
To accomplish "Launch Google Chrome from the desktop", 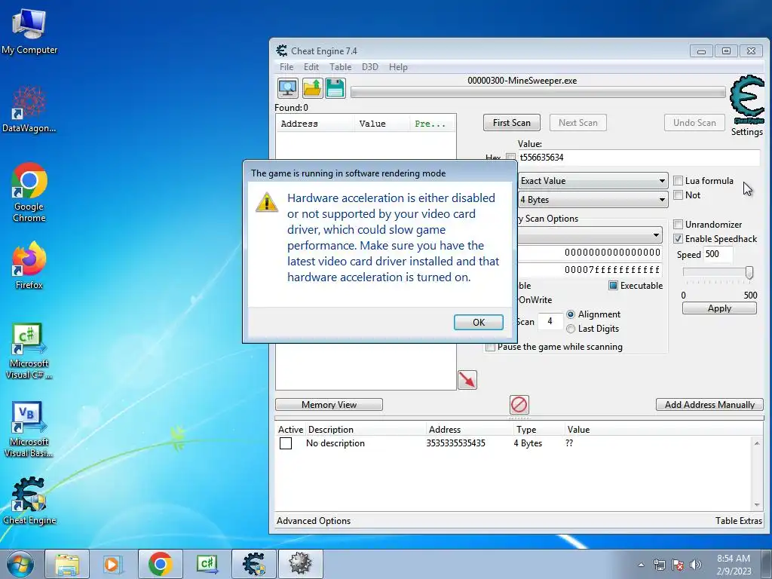I will (29, 193).
